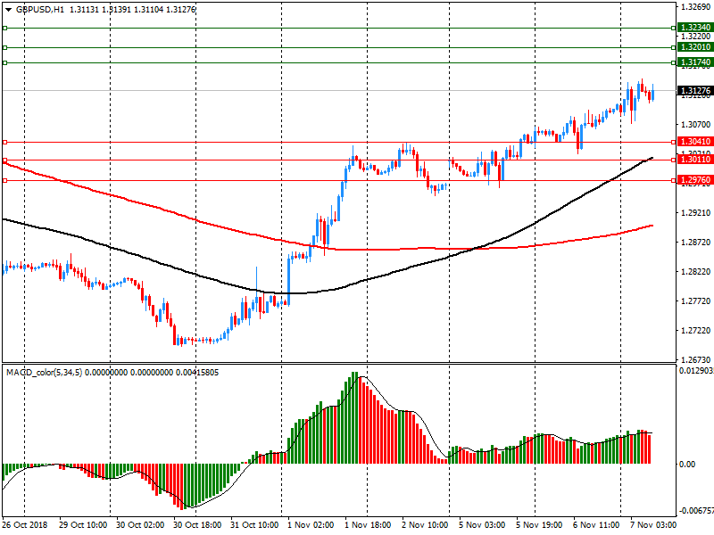This screenshot has height=535, width=714.
Task: Select the 1.31740 green price label
Action: tap(695, 62)
